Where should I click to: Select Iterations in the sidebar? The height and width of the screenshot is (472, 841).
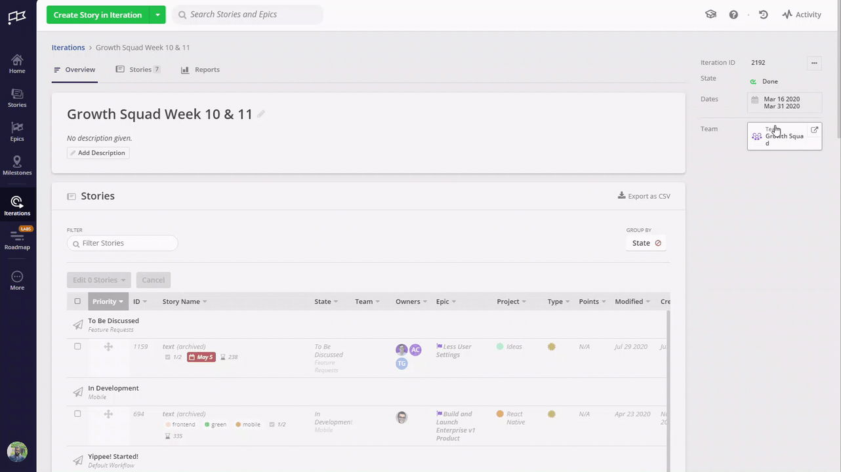[x=17, y=206]
